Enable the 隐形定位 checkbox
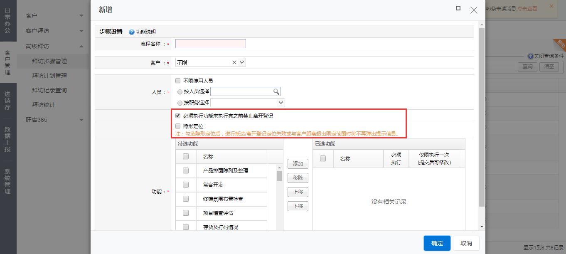566x254 pixels. coord(178,126)
